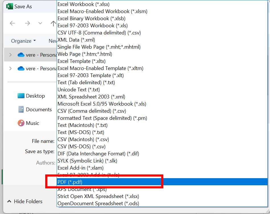
Task: Pick XML Spreadsheet 2003 (*.xml)
Action: tap(162, 97)
